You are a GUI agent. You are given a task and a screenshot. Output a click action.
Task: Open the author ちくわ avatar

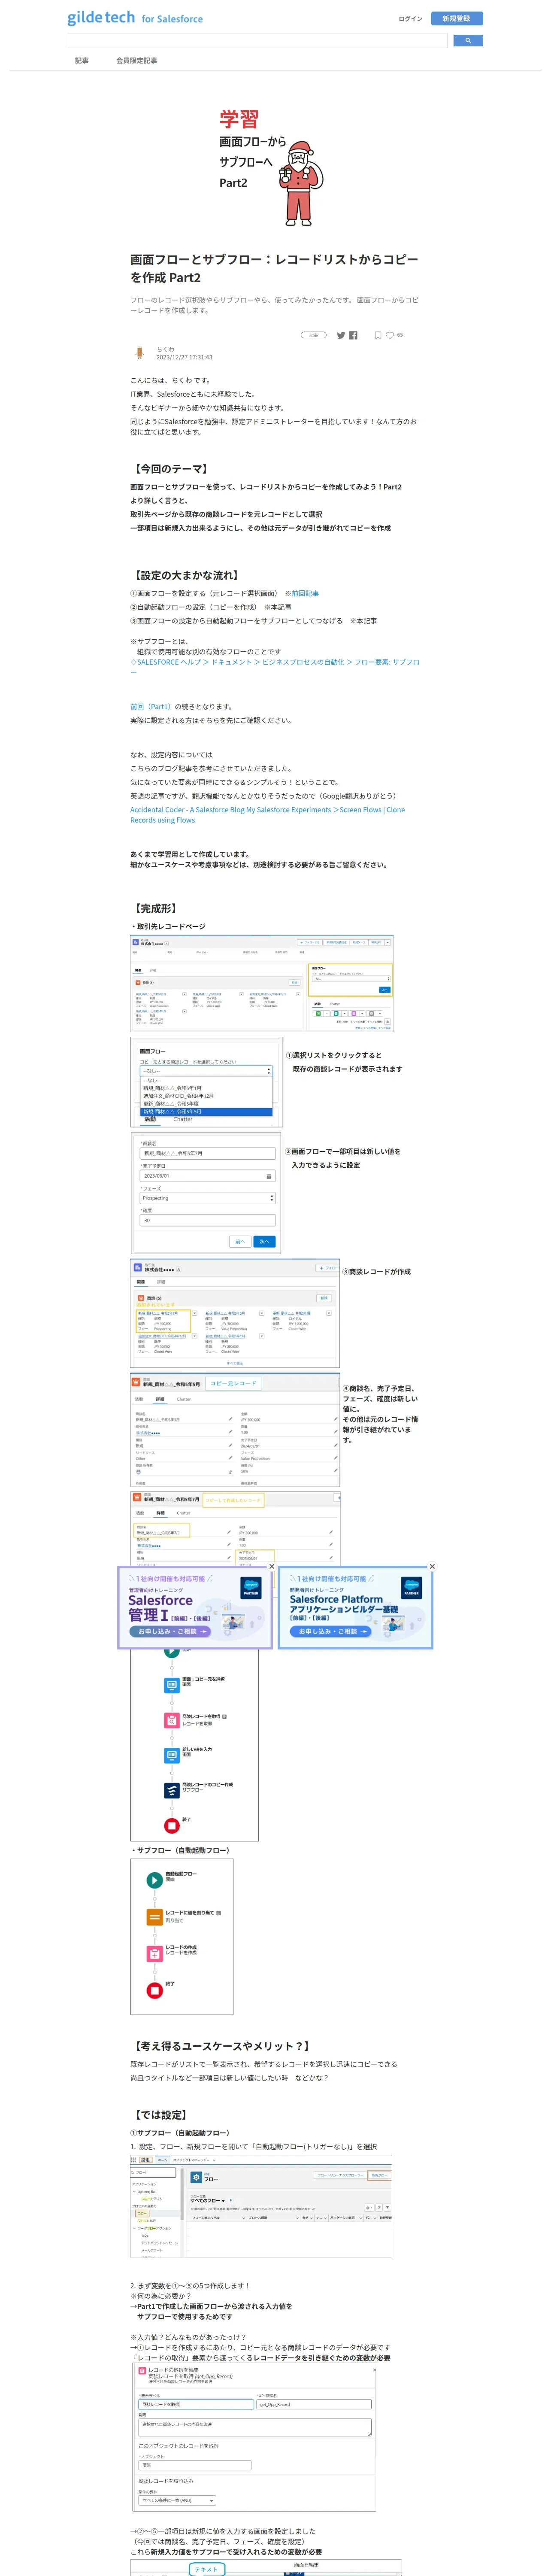(139, 352)
